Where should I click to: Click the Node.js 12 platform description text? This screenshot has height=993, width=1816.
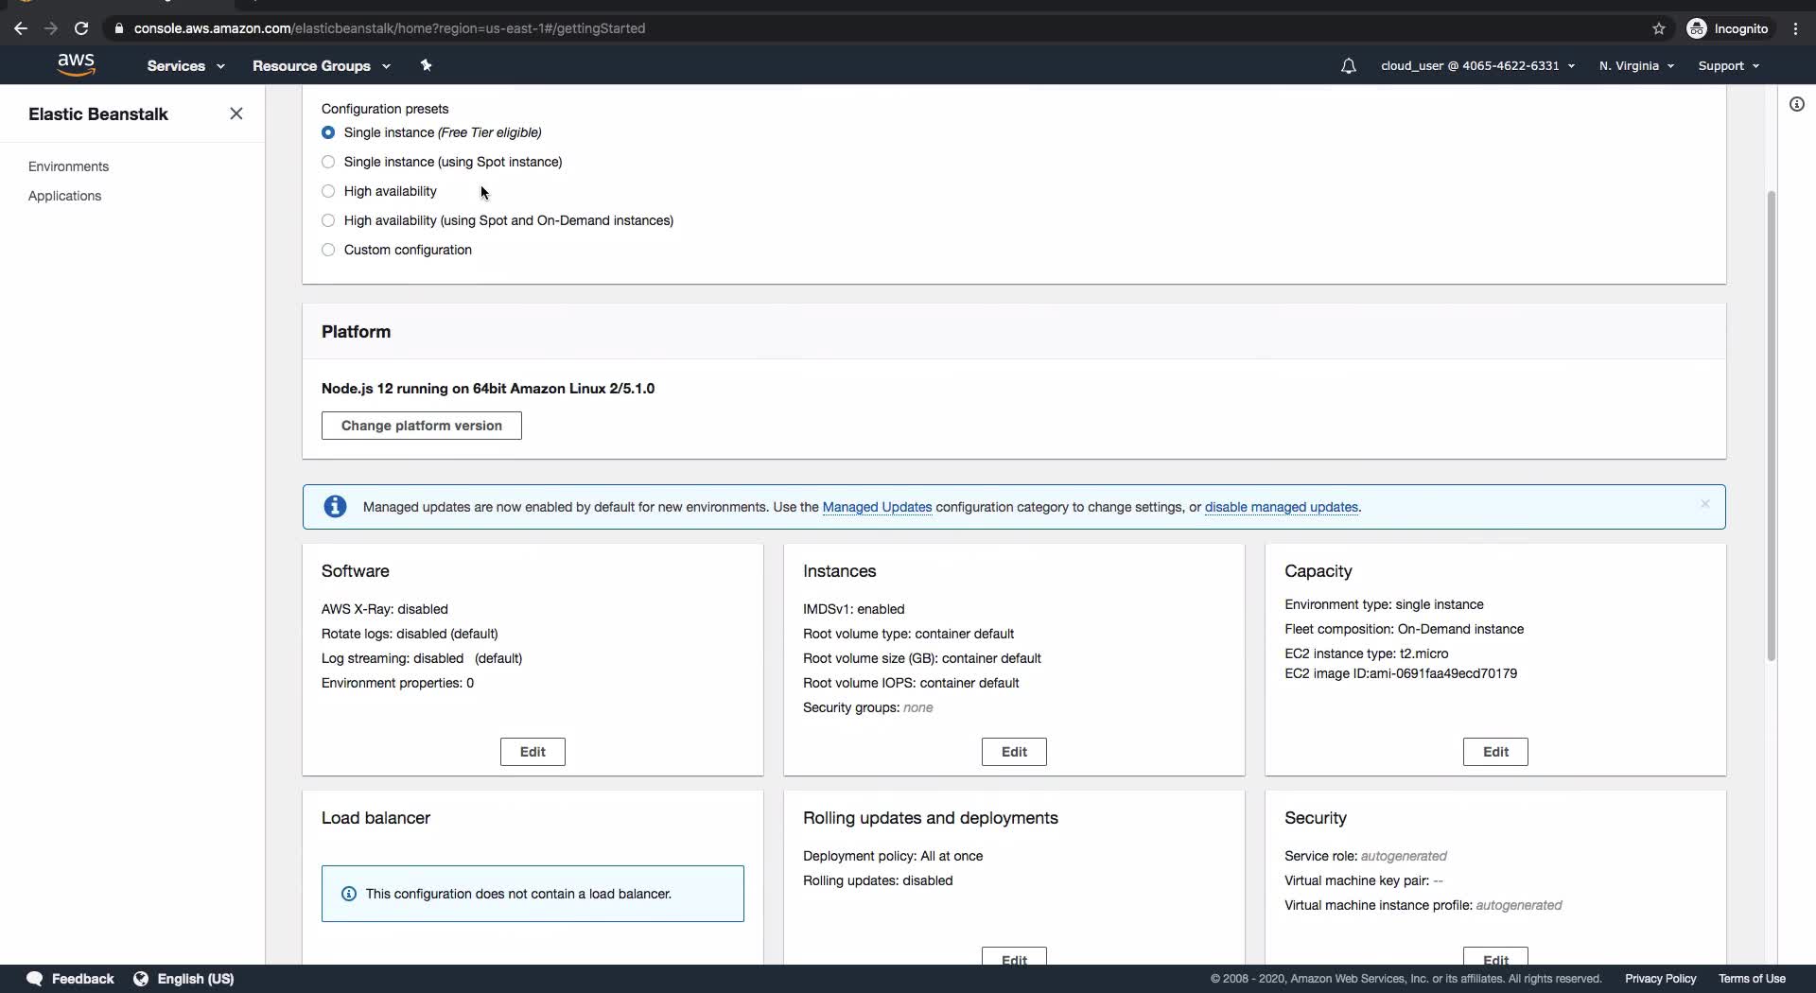[488, 389]
